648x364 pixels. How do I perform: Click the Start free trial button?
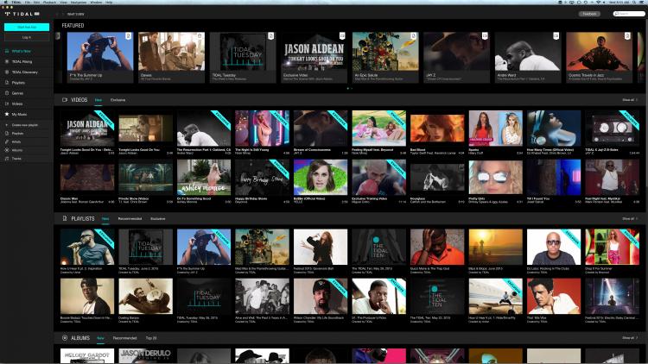coord(27,28)
